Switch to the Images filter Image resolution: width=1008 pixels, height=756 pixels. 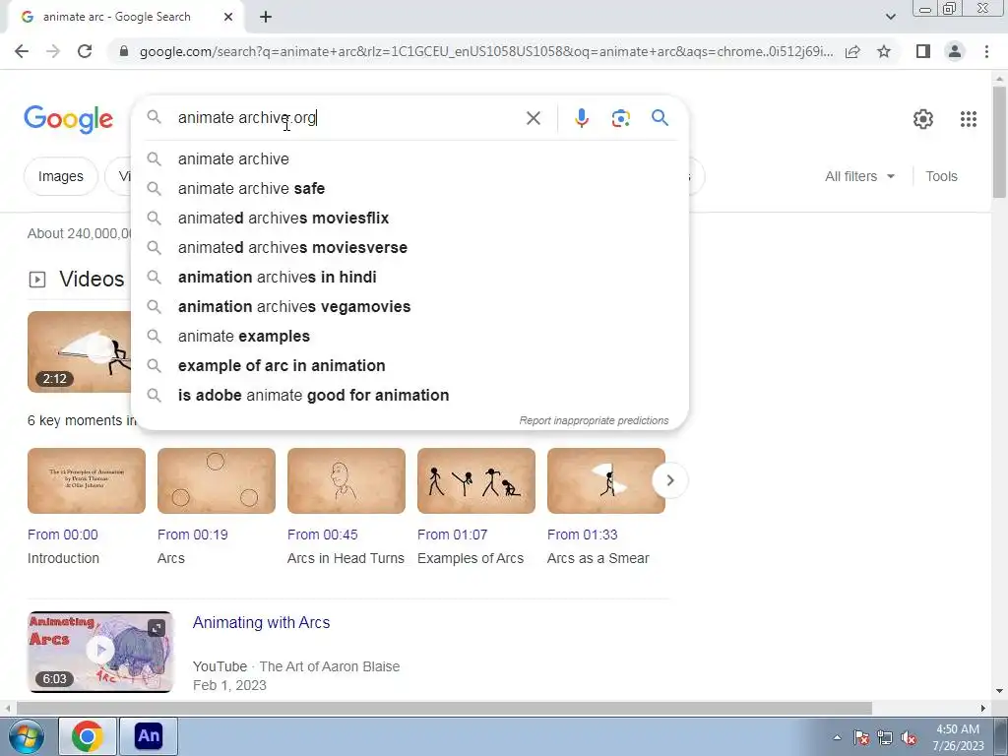(60, 176)
